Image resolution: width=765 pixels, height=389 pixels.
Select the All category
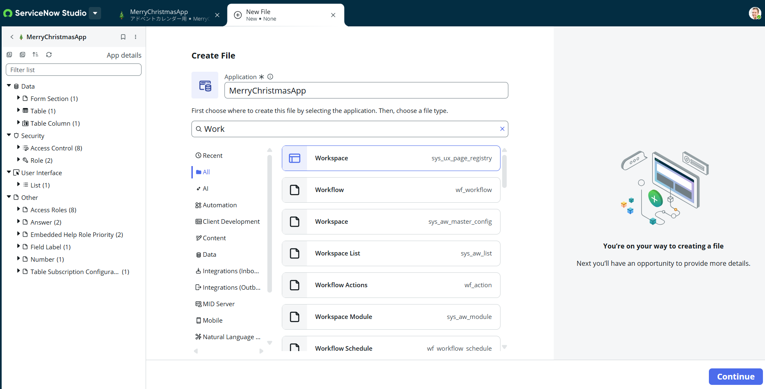(x=203, y=172)
